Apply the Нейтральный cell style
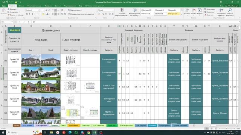Image resolution: width=241 pixels, height=135 pixels. pos(173,14)
